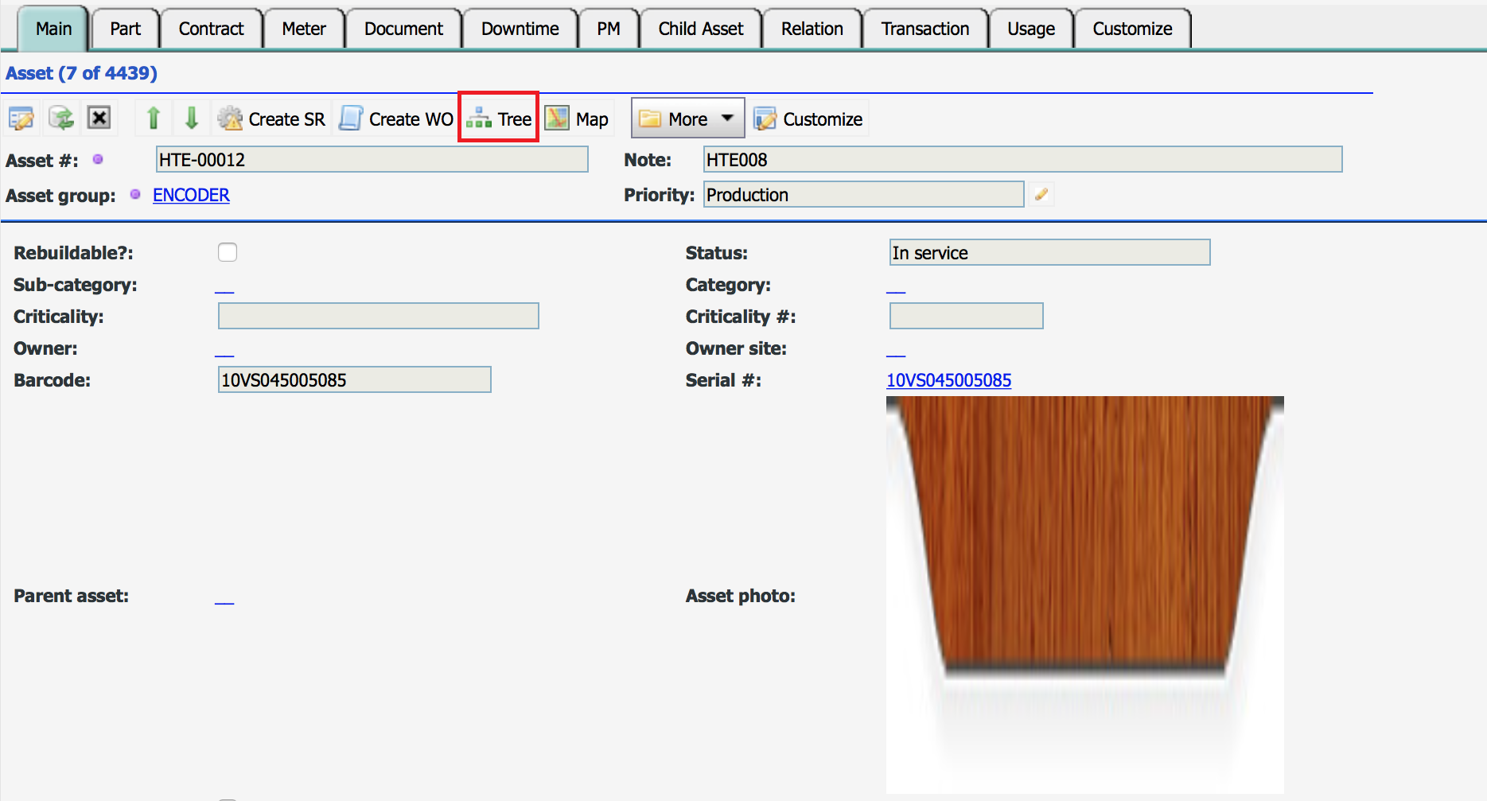The image size is (1487, 801).
Task: Go to next asset with down arrow
Action: 191,119
